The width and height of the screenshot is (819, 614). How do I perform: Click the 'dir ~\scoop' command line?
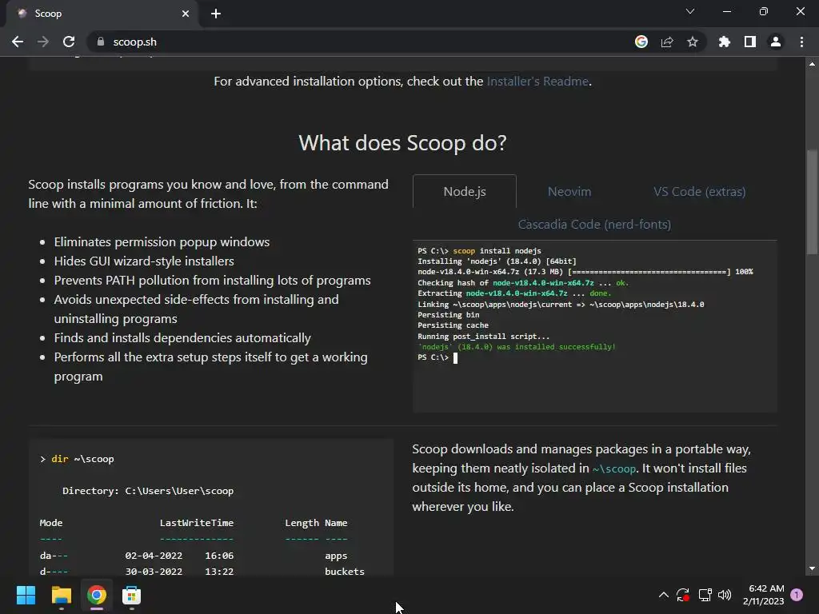77,459
